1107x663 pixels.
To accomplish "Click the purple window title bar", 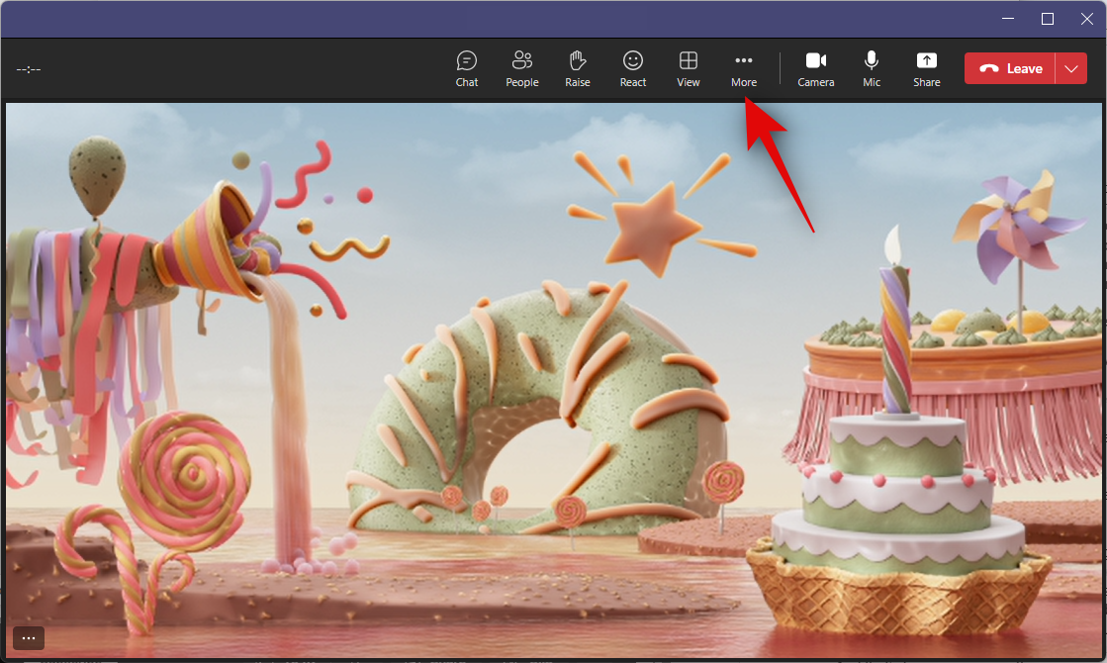I will coord(495,19).
